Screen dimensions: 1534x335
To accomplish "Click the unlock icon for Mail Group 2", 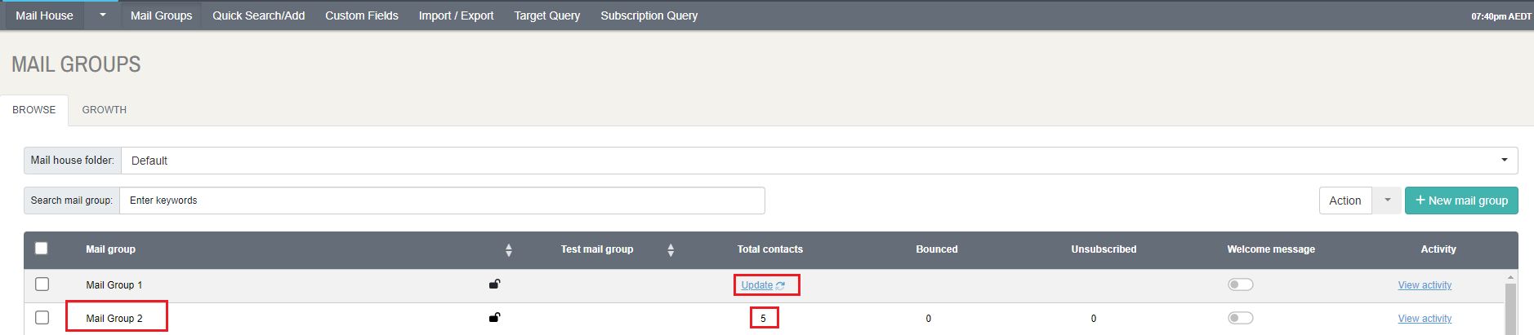I will (494, 318).
